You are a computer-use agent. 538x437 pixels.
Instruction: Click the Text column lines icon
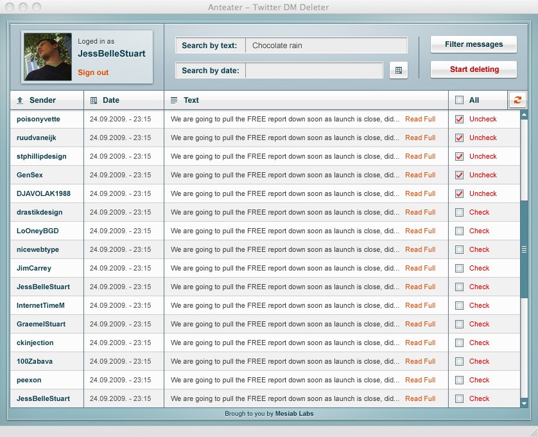[x=174, y=100]
